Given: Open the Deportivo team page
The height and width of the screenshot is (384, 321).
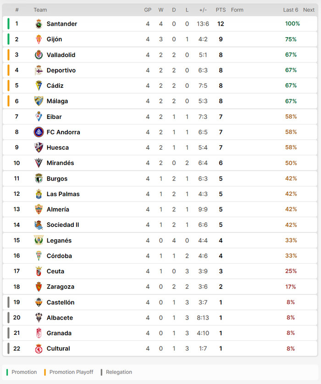Looking at the screenshot, I should [x=61, y=70].
